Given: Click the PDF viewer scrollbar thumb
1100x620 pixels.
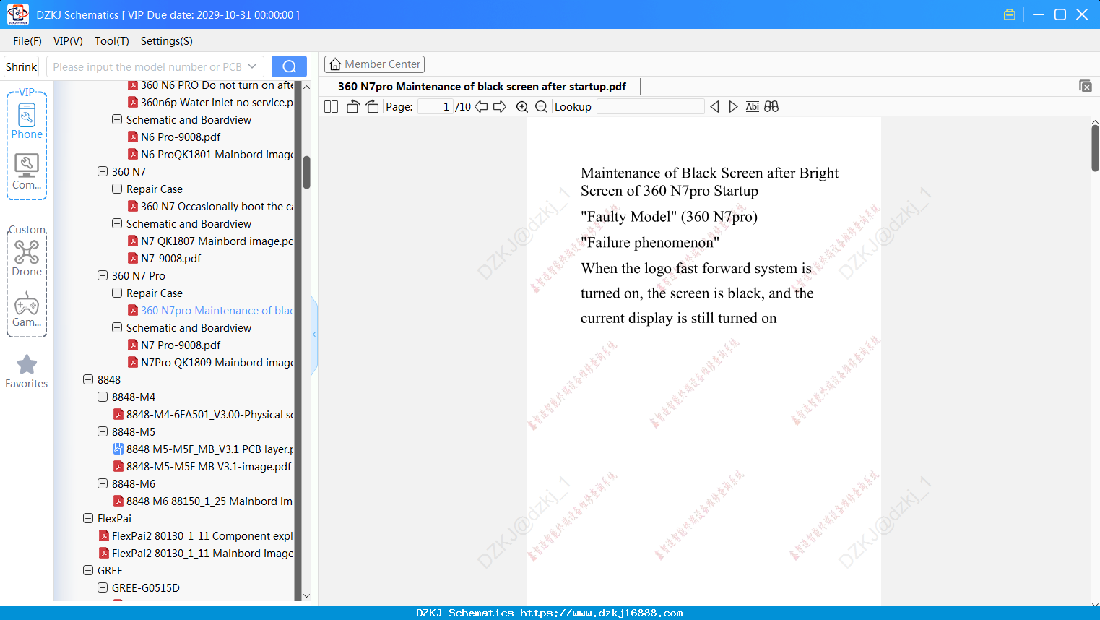Looking at the screenshot, I should tap(1095, 148).
